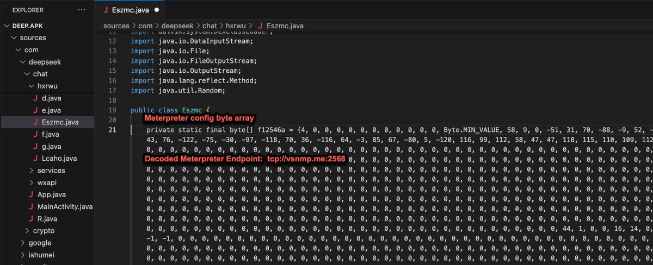Click 'chat' in the breadcrumb path

[x=208, y=26]
